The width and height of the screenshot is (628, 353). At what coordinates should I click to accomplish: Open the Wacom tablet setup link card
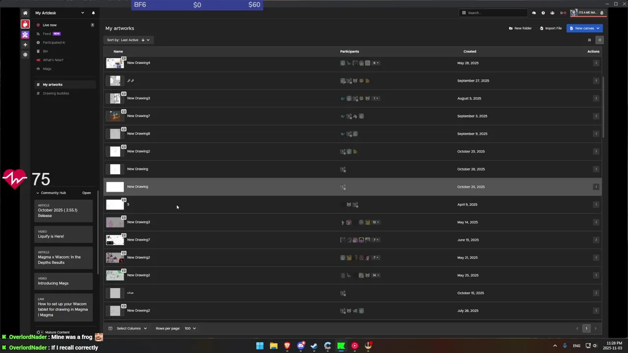pos(63,307)
